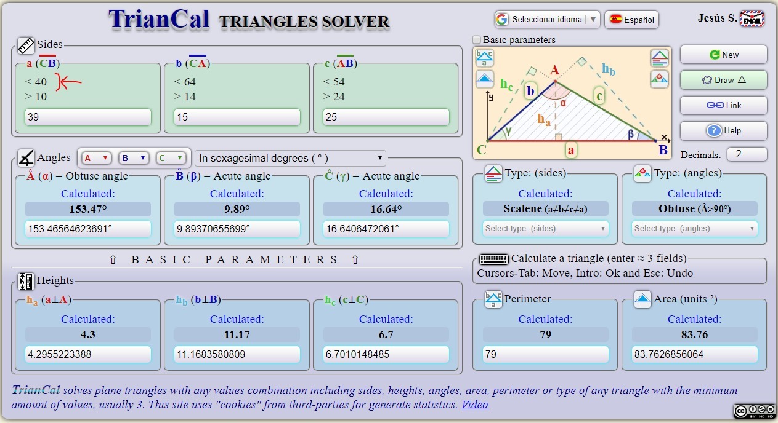The image size is (778, 423).
Task: Click the Area input showing 83.7626856064
Action: coord(694,355)
